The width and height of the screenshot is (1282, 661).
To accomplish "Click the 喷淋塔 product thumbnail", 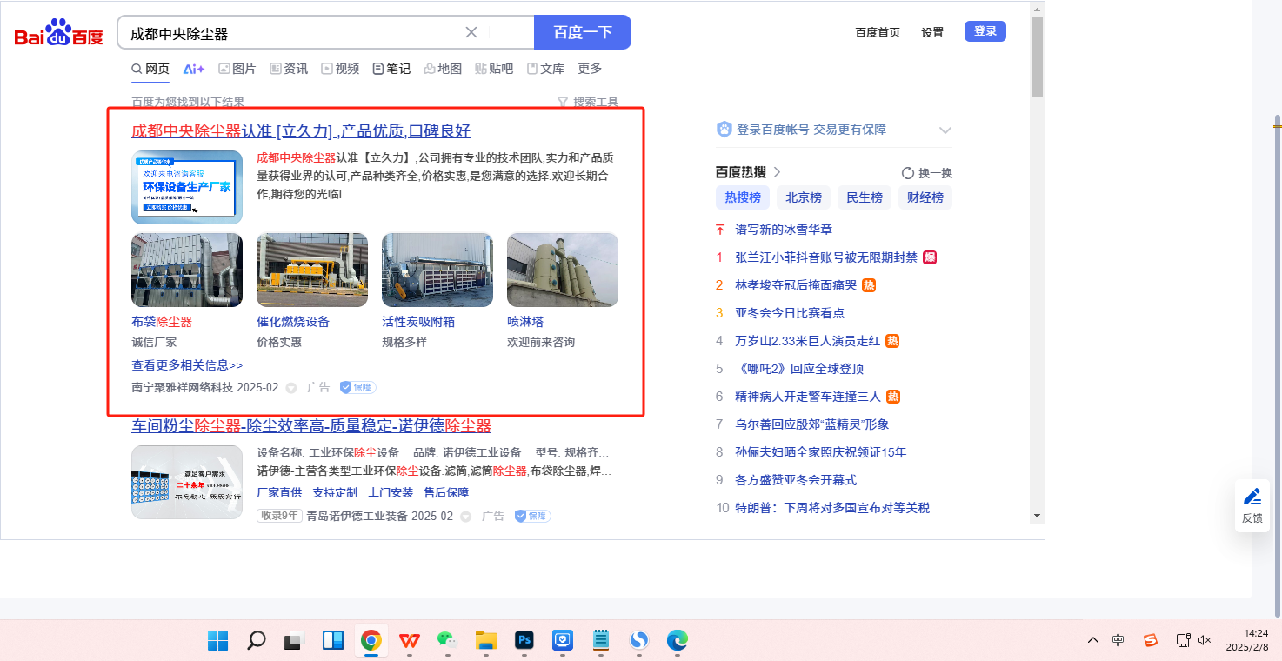I will [562, 270].
